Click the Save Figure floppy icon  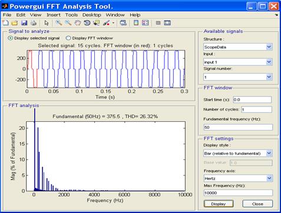coord(24,23)
